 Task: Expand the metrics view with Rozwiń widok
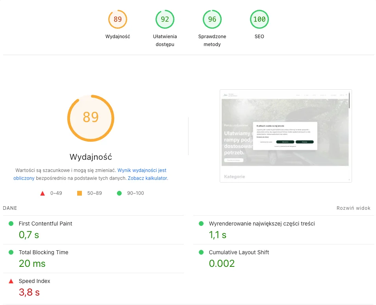pos(353,208)
